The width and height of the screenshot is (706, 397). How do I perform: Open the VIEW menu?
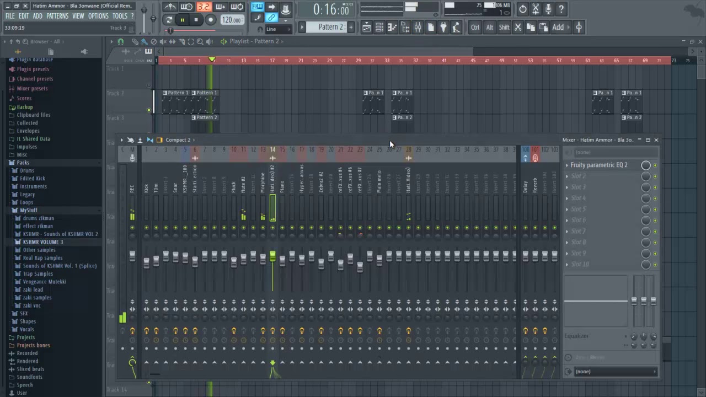pos(78,16)
